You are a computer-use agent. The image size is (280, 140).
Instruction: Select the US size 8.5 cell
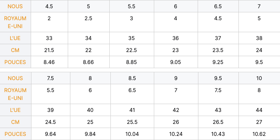pyautogui.click(x=132, y=78)
